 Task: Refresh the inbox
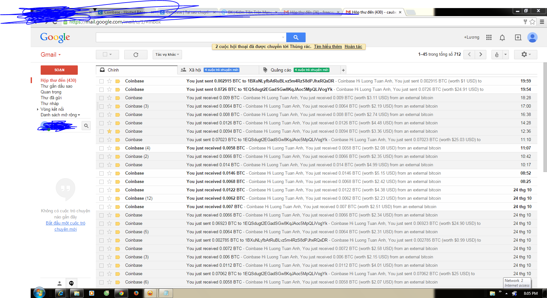(x=136, y=54)
